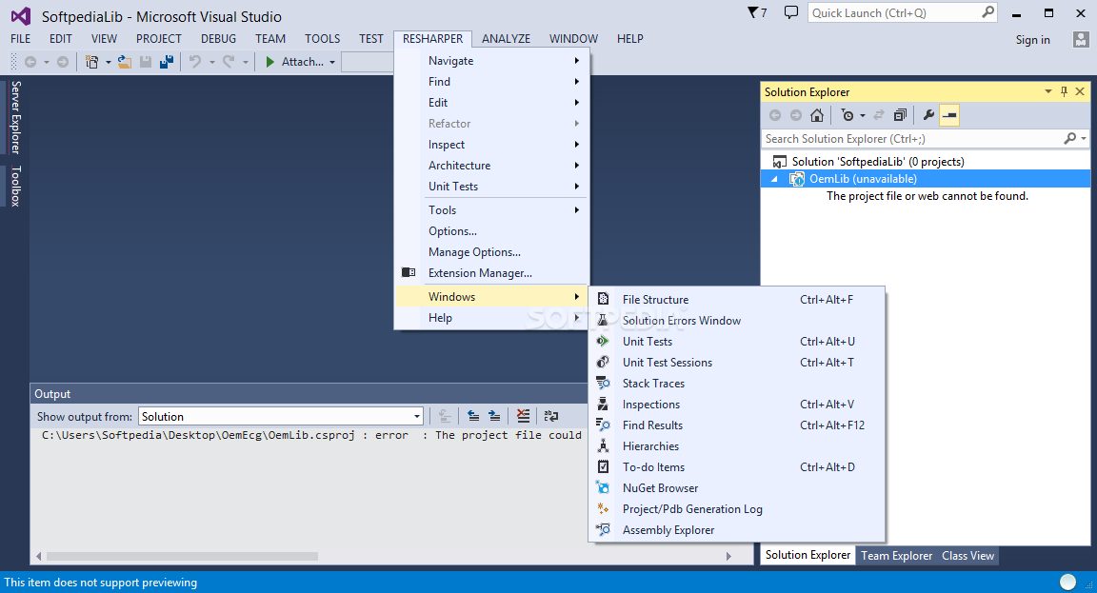
Task: Open the Attach target dropdown arrow
Action: pos(332,62)
